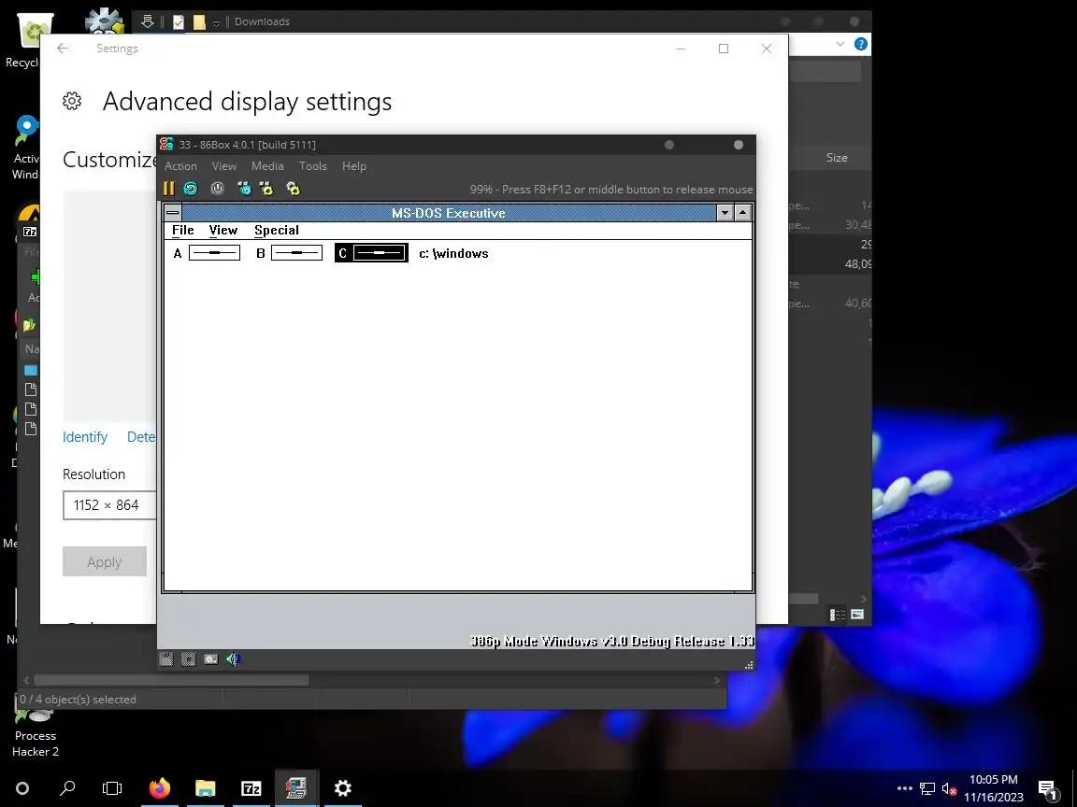Open Firefox from the taskbar
This screenshot has width=1077, height=807.
(x=159, y=788)
